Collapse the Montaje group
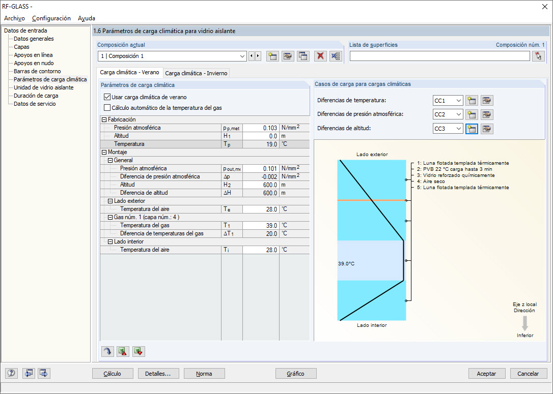553x394 pixels. [104, 152]
